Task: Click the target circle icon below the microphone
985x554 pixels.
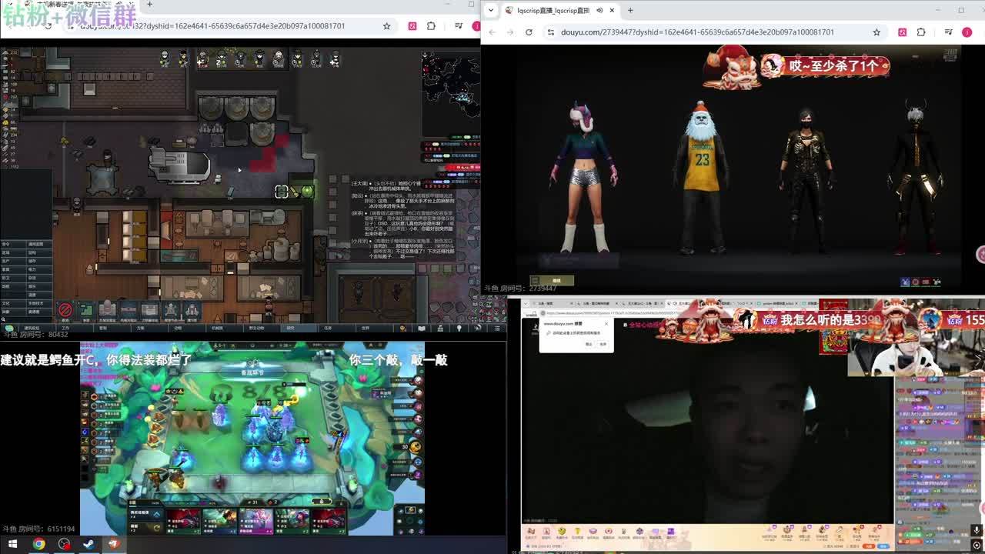Action: (x=977, y=546)
